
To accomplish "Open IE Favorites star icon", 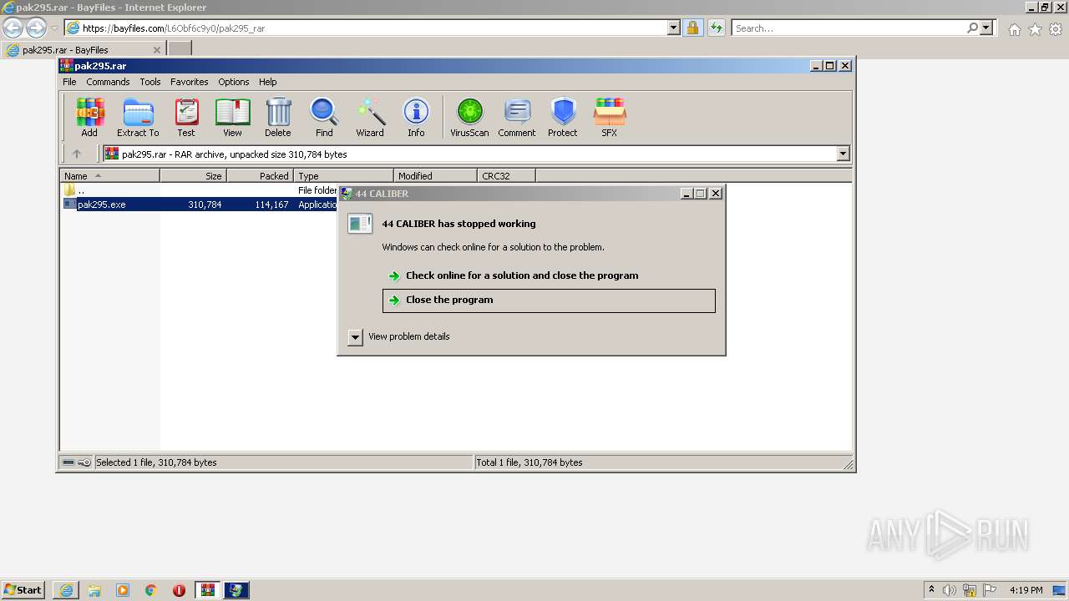I will click(1035, 29).
